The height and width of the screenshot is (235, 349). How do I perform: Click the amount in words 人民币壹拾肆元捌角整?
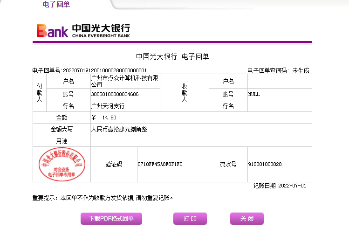pyautogui.click(x=122, y=129)
